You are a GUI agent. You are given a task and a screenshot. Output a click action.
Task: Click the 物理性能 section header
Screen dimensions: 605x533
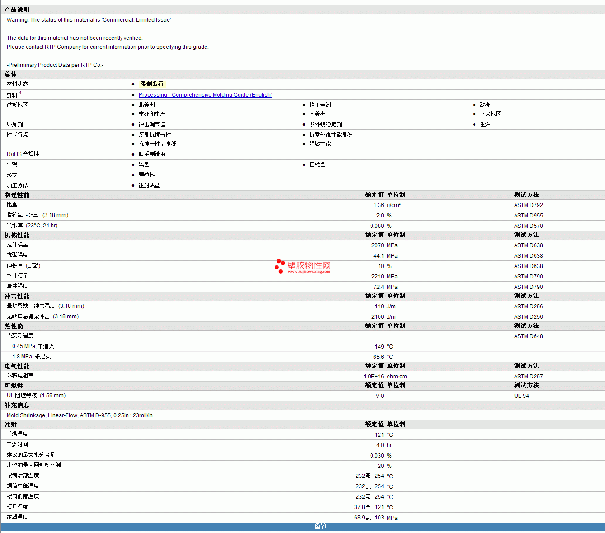click(x=17, y=195)
